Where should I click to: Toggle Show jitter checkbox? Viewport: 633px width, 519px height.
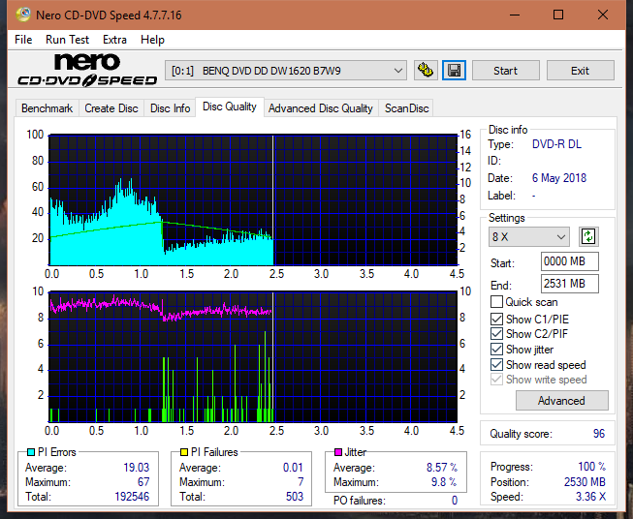tap(496, 350)
